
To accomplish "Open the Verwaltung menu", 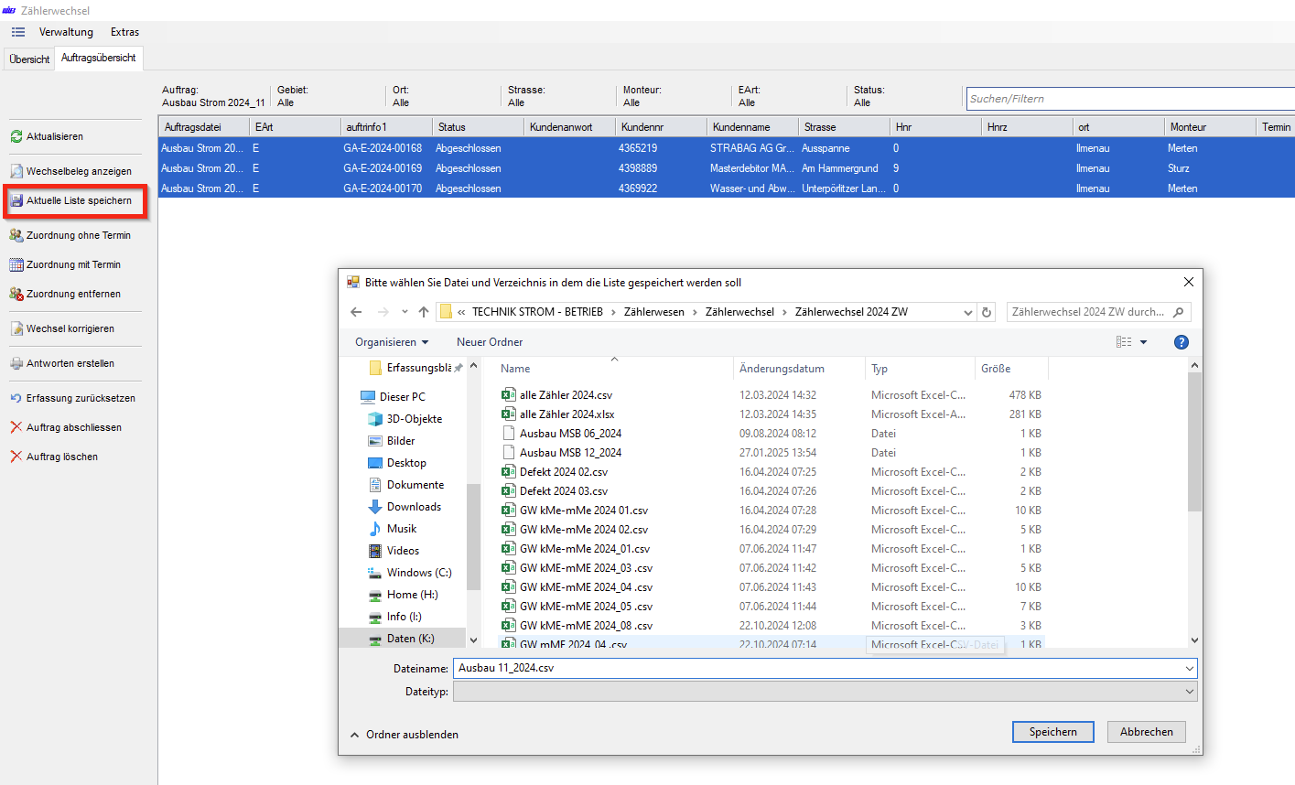I will (x=66, y=32).
